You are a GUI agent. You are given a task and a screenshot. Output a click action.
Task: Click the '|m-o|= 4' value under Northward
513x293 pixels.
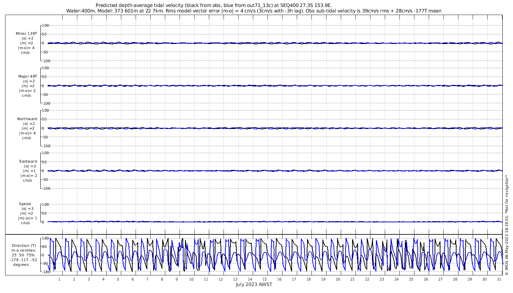click(27, 133)
